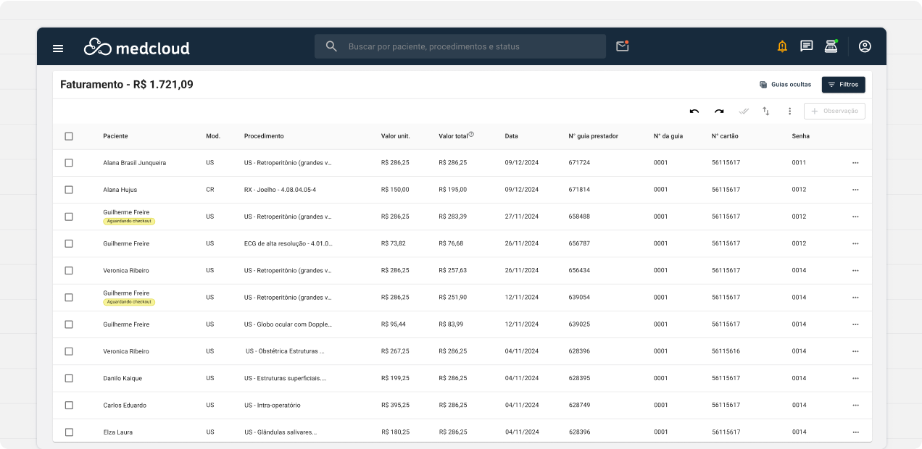The image size is (922, 449).
Task: Expand row actions for Carlos Eduardo
Action: click(855, 406)
